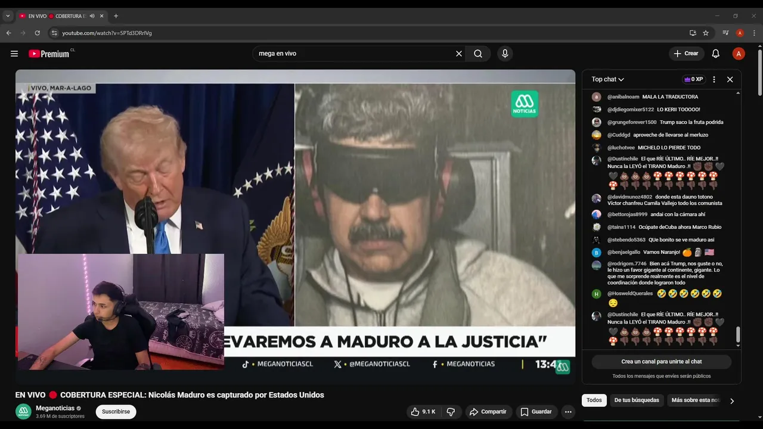Open the 0 XP points badge
Image resolution: width=763 pixels, height=429 pixels.
[x=694, y=79]
